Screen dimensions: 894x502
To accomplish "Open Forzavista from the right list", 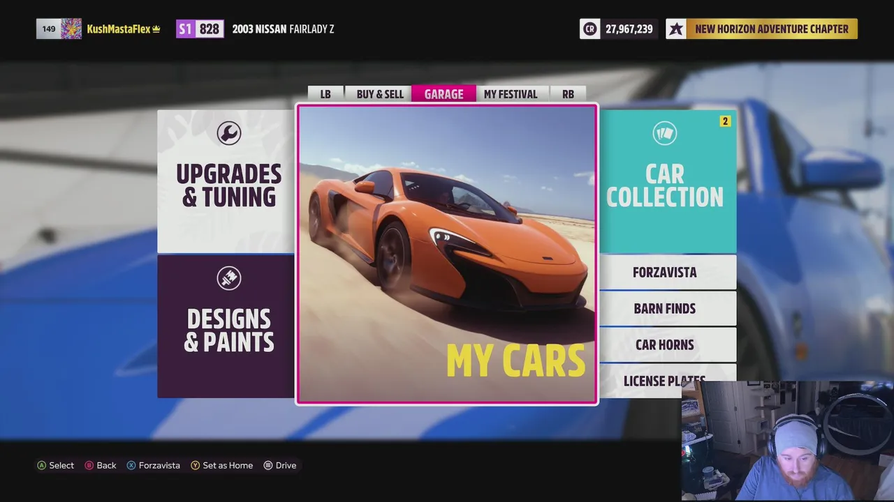I will click(668, 272).
